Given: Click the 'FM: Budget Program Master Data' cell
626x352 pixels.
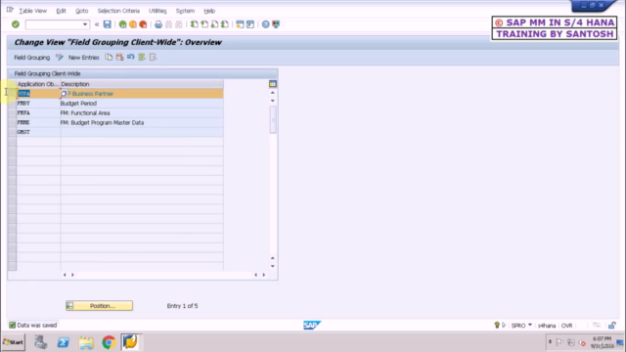Looking at the screenshot, I should click(x=142, y=122).
